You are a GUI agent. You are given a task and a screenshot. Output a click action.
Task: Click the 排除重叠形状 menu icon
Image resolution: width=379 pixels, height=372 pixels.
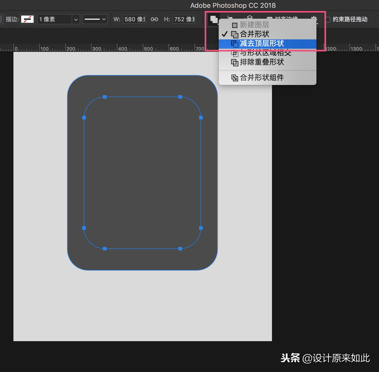[235, 62]
